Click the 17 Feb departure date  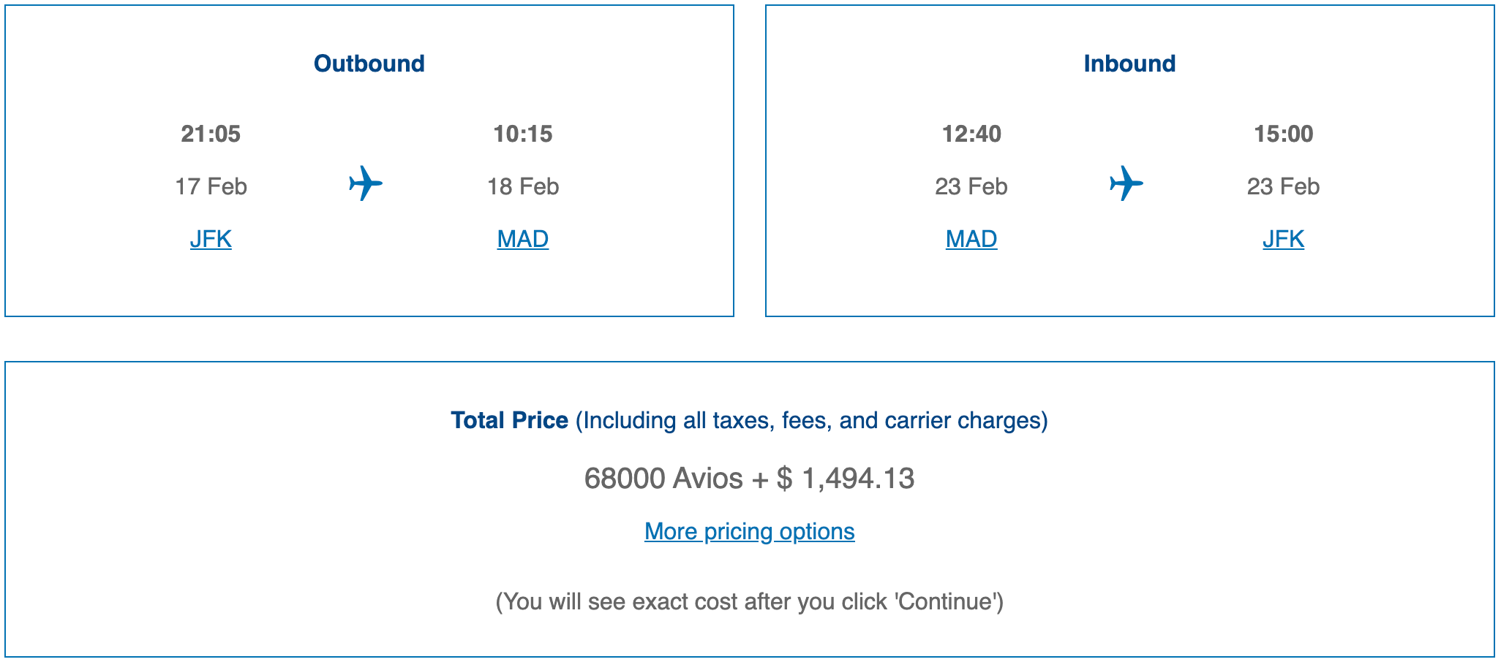pyautogui.click(x=211, y=186)
